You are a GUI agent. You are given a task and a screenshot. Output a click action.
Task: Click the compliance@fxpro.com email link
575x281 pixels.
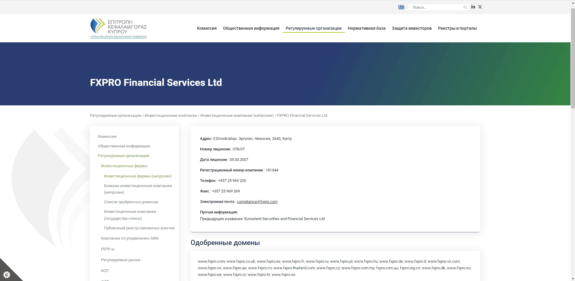pos(257,202)
